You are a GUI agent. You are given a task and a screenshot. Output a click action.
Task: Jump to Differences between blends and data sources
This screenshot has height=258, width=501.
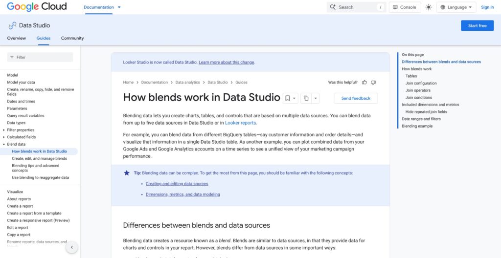441,62
